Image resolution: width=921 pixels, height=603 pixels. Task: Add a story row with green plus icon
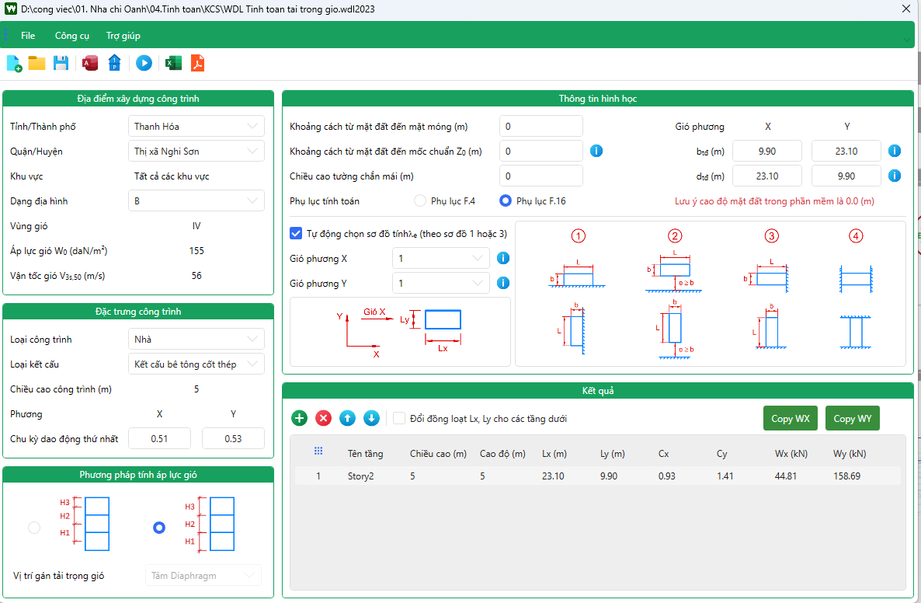pyautogui.click(x=300, y=418)
